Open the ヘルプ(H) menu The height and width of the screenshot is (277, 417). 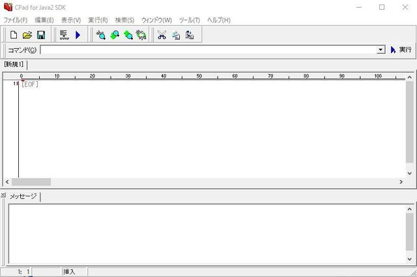click(219, 20)
